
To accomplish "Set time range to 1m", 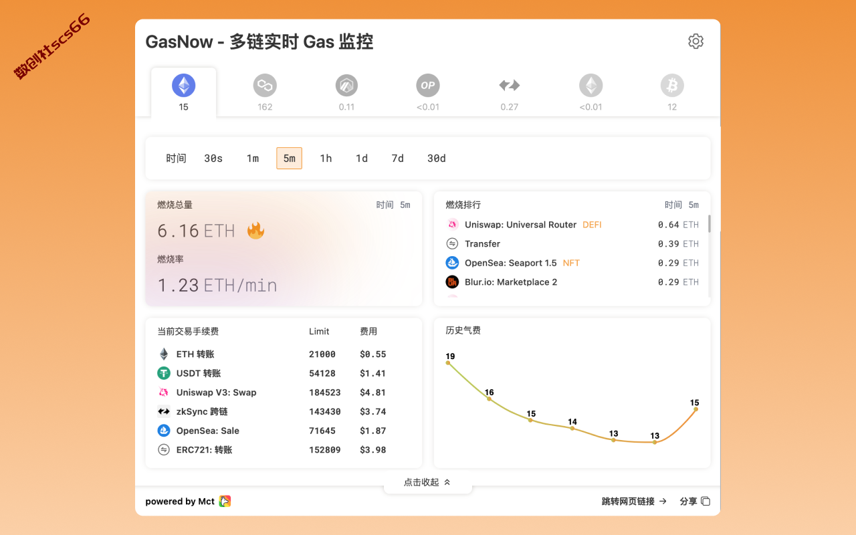I will point(252,158).
